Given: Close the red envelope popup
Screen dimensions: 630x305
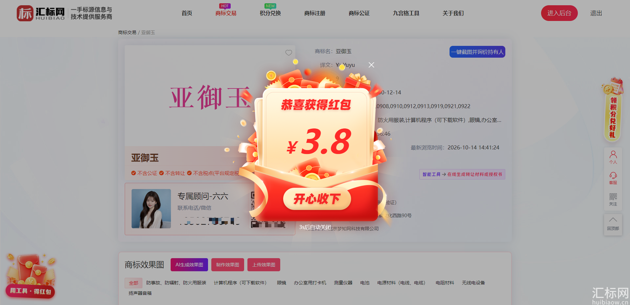Looking at the screenshot, I should (x=371, y=65).
